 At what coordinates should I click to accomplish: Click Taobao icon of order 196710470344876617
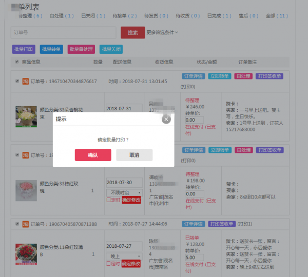point(25,81)
